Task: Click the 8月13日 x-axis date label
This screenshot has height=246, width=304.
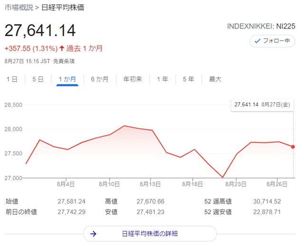Action: tap(150, 184)
